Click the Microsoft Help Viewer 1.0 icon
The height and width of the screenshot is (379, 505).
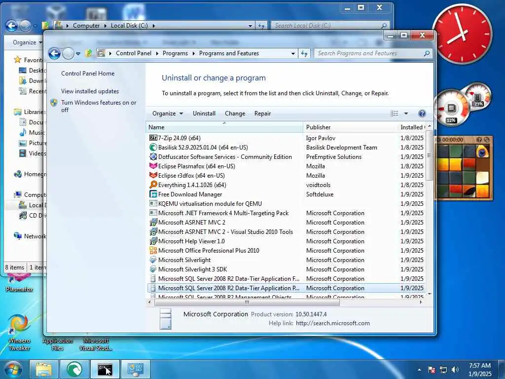(x=153, y=241)
